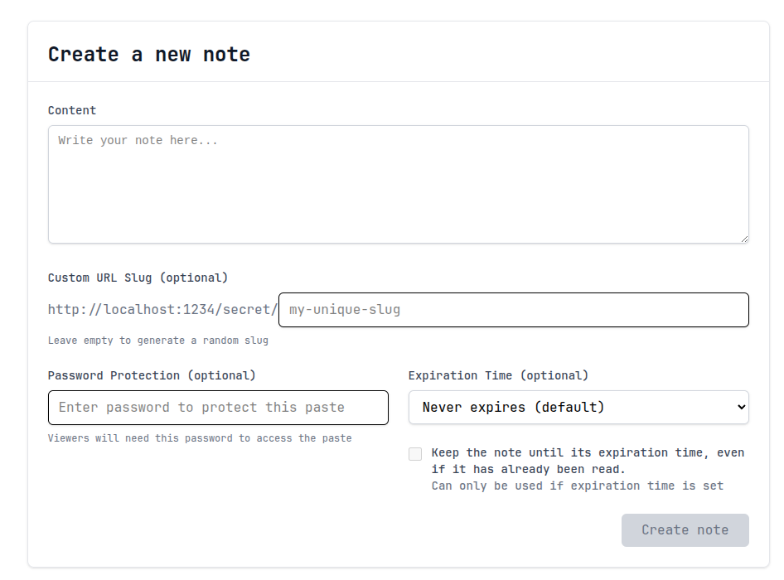The image size is (784, 580).
Task: Click the expiration dropdown chevron arrow
Action: (741, 408)
